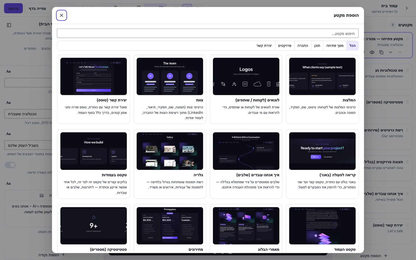416x260 pixels.
Task: Click the חיפוש מקטע search field
Action: pos(207,33)
